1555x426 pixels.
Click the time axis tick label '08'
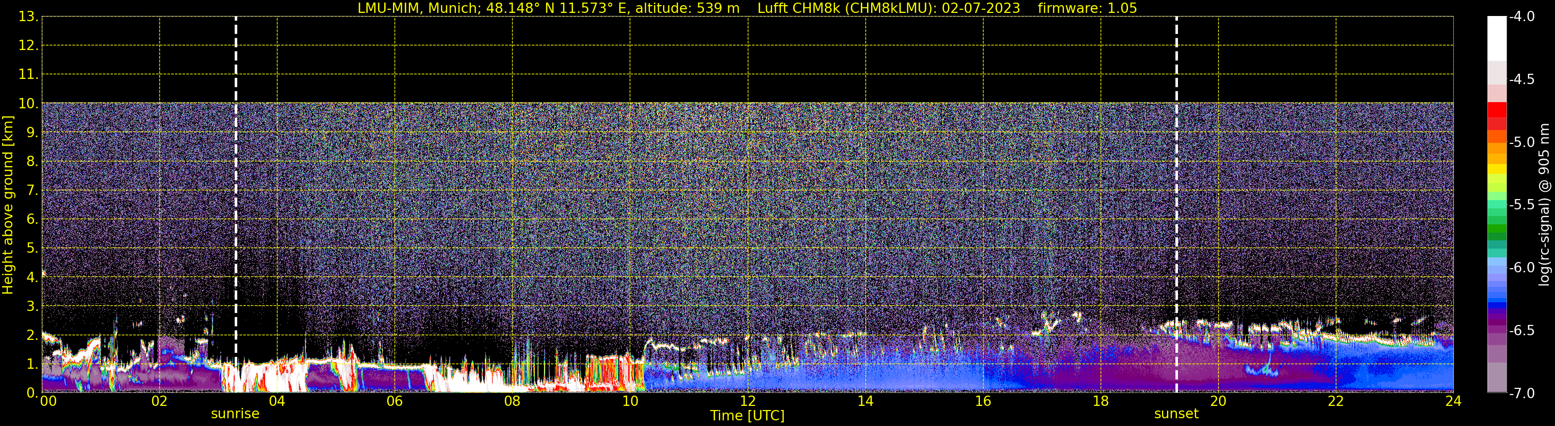point(513,401)
